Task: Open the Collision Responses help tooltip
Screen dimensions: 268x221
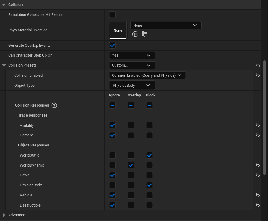Action: pyautogui.click(x=54, y=105)
